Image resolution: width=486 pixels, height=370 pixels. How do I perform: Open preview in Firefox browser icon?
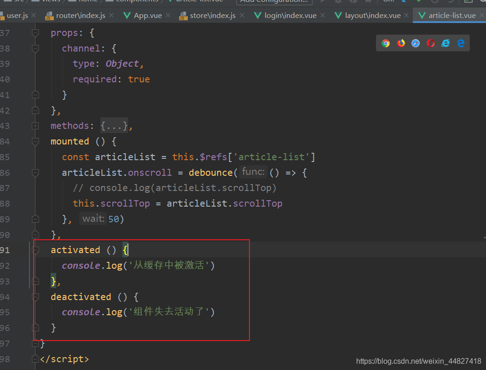click(401, 43)
